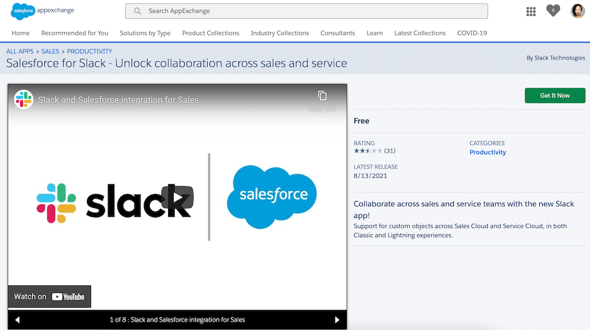
Task: Open the COVID-19 menu item
Action: pyautogui.click(x=472, y=33)
